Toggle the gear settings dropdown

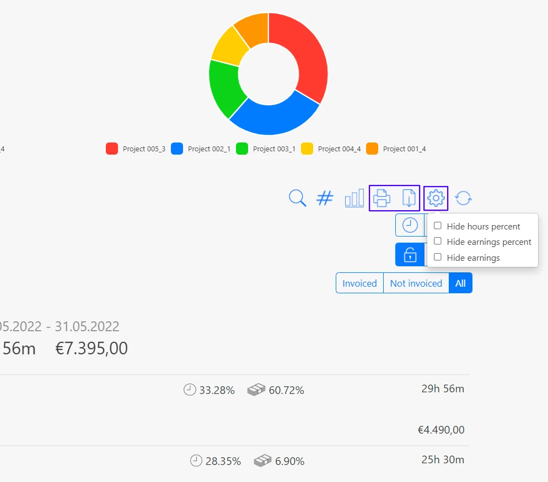pos(436,198)
